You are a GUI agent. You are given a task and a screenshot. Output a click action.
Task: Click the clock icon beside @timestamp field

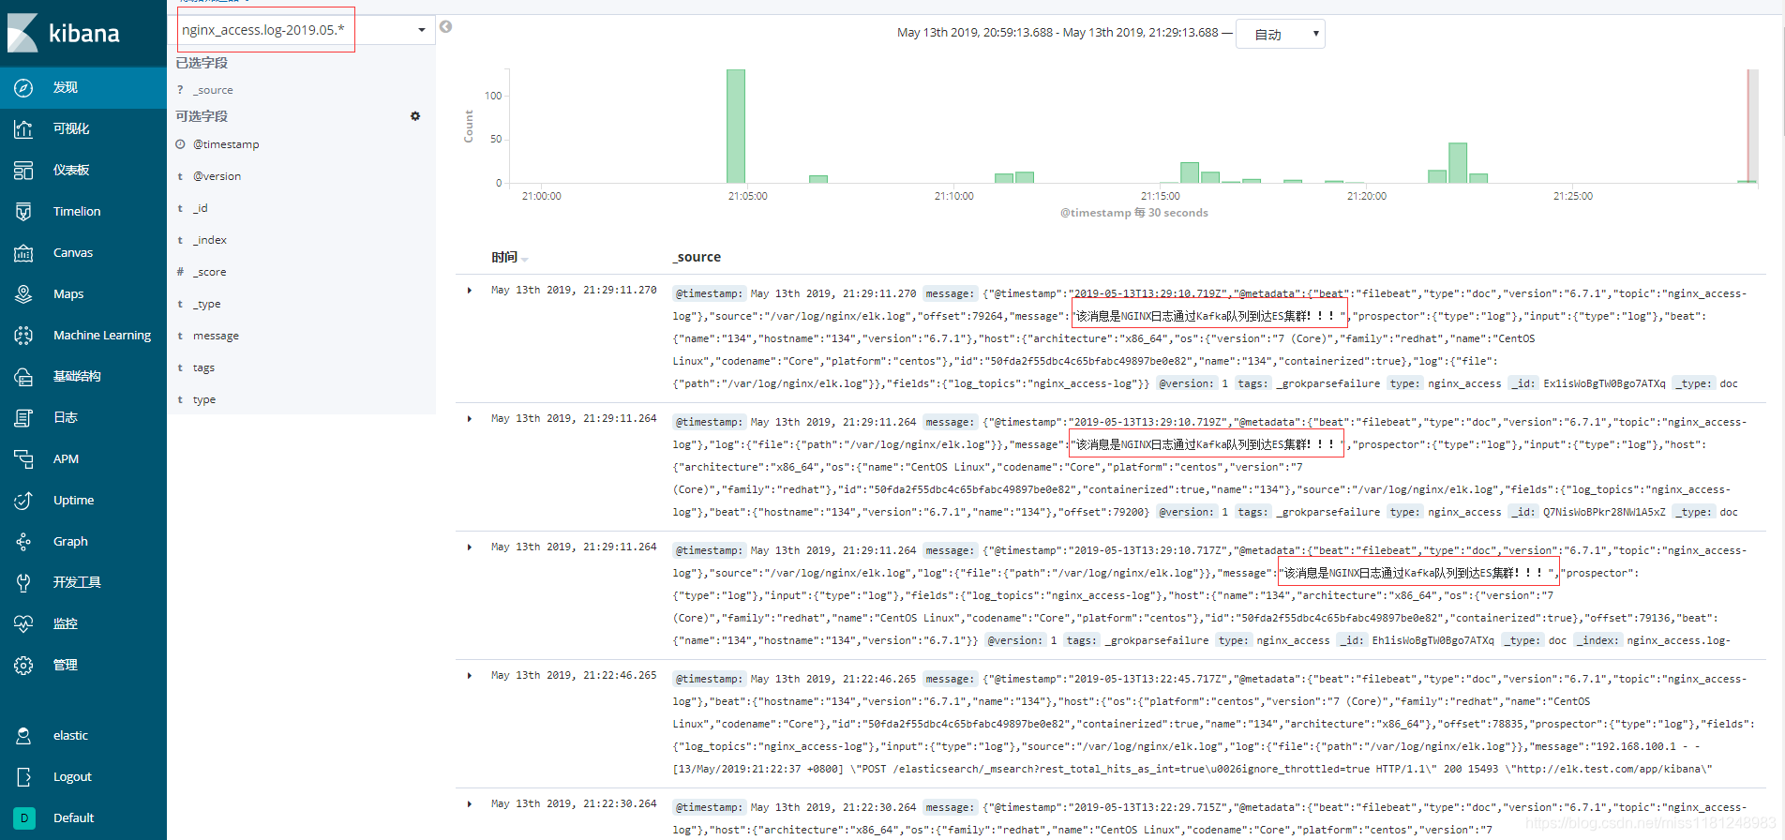click(180, 144)
